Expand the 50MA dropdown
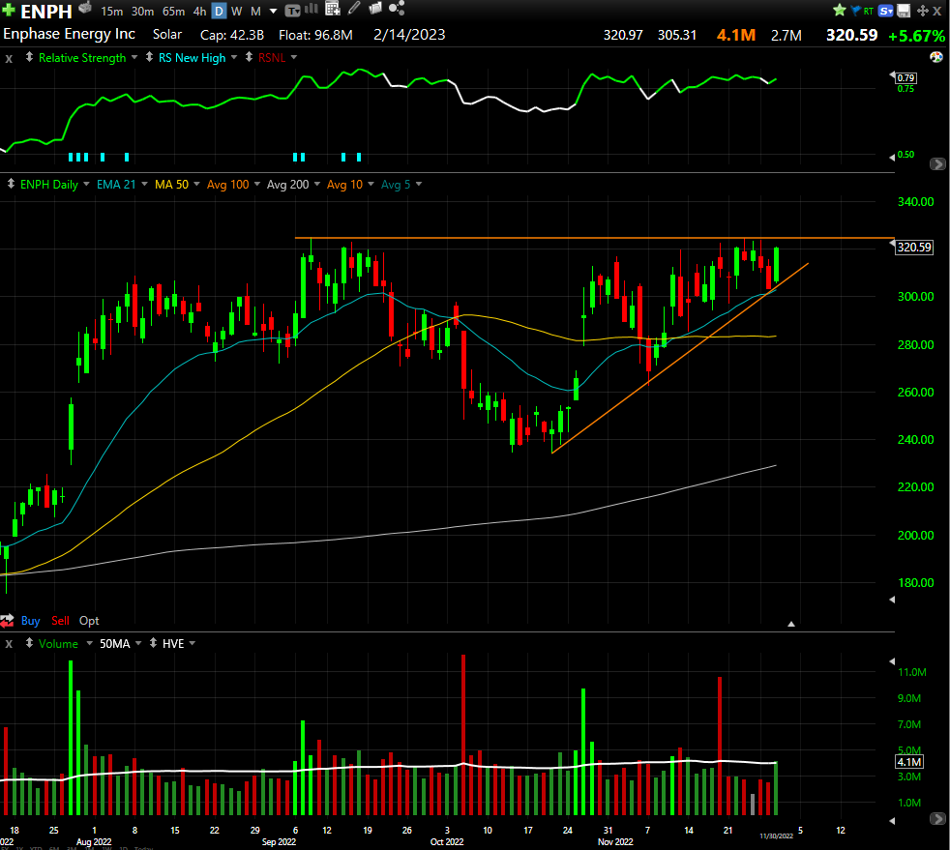The image size is (950, 850). click(138, 644)
